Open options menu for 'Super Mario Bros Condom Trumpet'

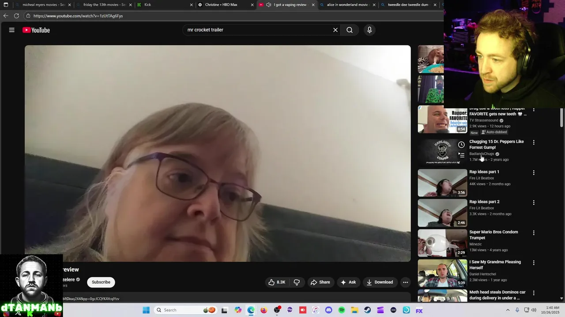[x=534, y=232]
